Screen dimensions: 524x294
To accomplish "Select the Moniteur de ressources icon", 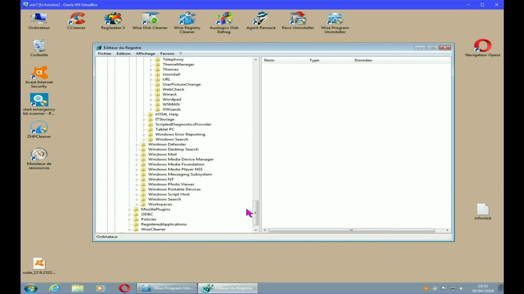I will pos(39,159).
